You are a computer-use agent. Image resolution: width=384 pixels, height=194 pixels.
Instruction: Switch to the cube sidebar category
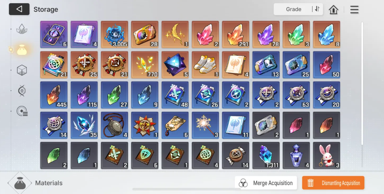21,70
